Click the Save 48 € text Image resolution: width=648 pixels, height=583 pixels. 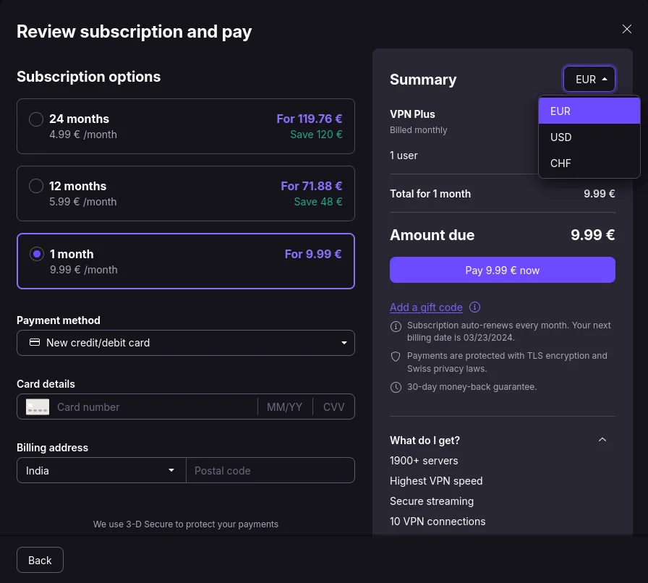pyautogui.click(x=317, y=202)
